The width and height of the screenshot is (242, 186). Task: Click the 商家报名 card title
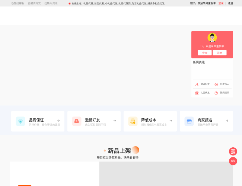click(x=205, y=120)
